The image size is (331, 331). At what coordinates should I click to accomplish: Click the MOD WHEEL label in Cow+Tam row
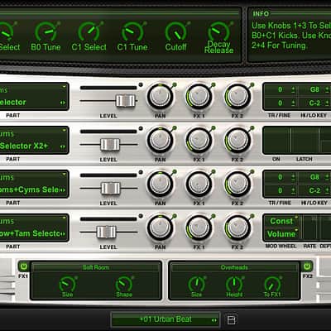(x=281, y=246)
